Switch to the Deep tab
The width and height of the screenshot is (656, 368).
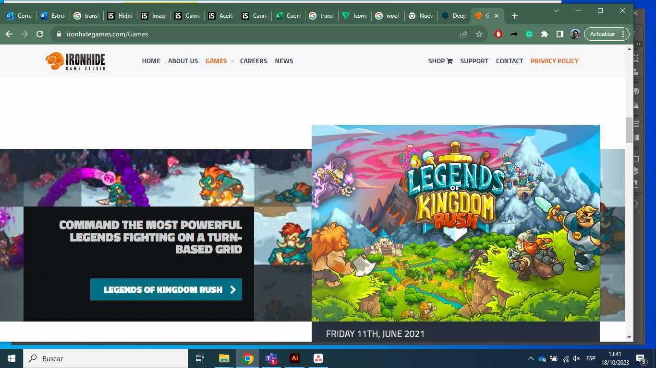[455, 16]
